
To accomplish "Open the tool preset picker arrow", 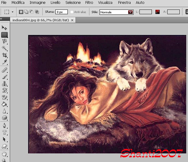I will pyautogui.click(x=13, y=12).
